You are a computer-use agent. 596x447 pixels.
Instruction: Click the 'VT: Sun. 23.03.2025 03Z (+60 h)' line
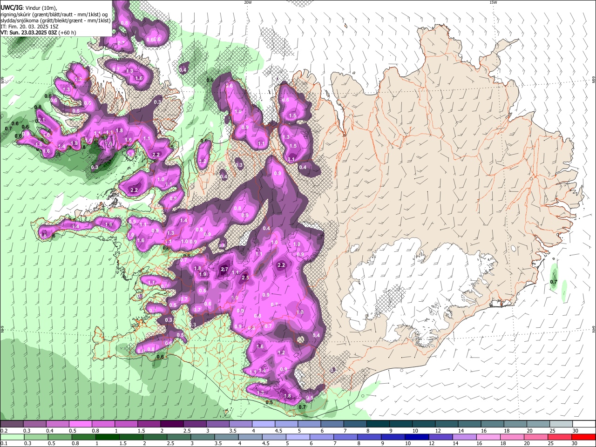pyautogui.click(x=38, y=33)
